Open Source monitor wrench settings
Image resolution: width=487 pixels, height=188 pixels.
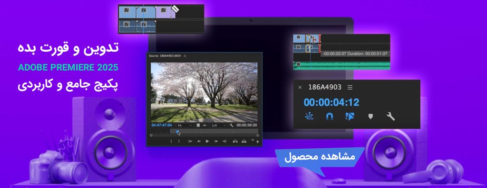[232, 125]
